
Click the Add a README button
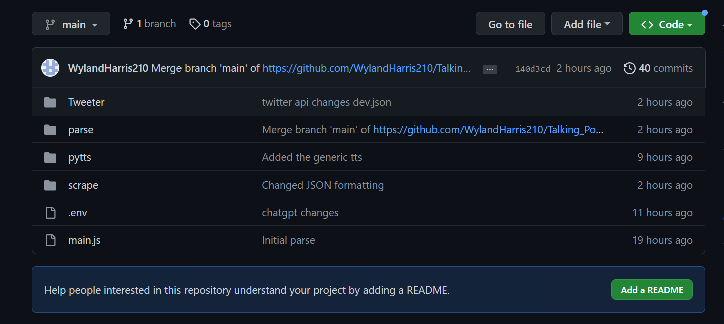[x=652, y=290]
